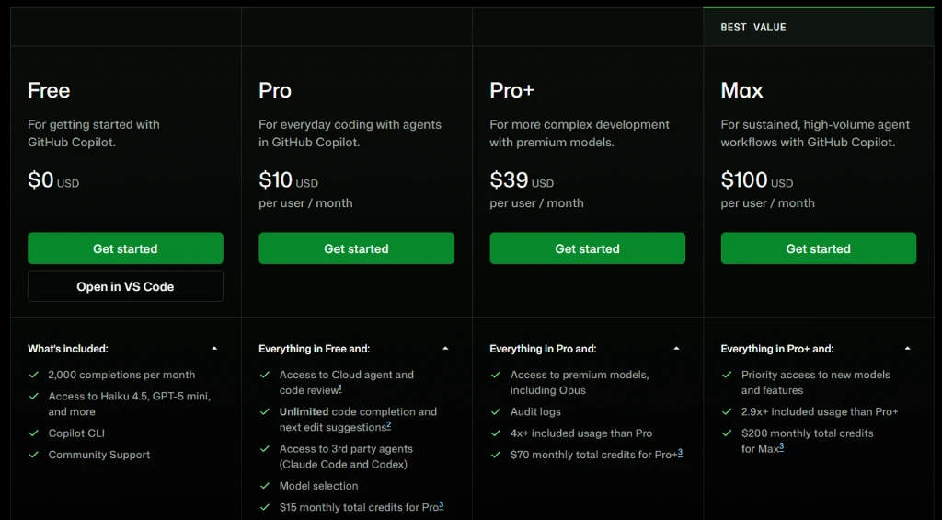Get started with the Free plan
Viewport: 942px width, 520px height.
coord(125,248)
